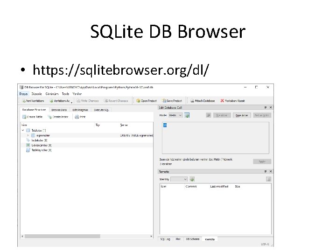Screen dimensions: 336x252
Task: Click the Open Project toolbar icon
Action: 139,100
